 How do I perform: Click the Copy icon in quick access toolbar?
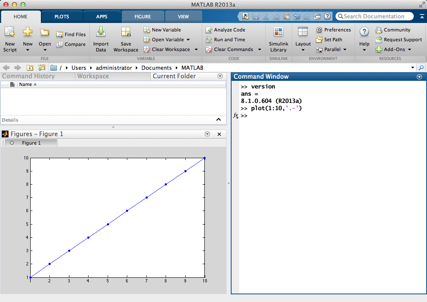[x=276, y=16]
